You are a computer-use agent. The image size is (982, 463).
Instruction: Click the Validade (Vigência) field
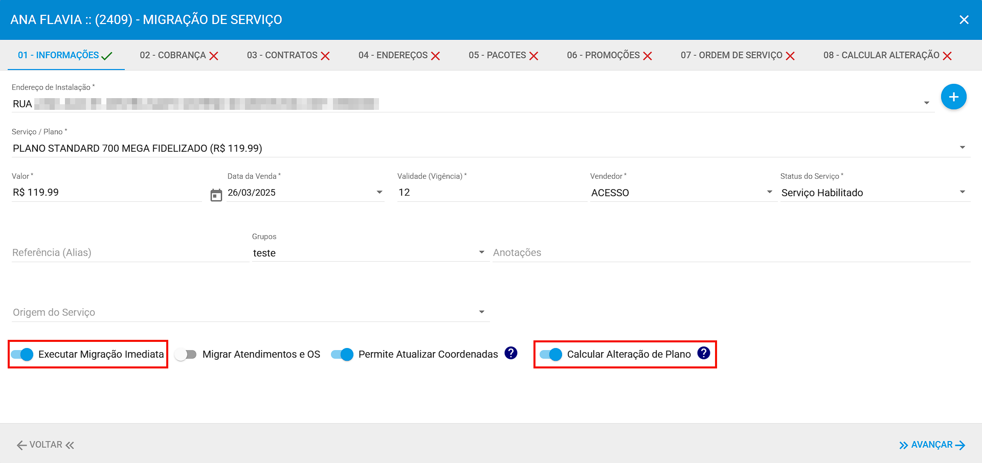pyautogui.click(x=492, y=193)
